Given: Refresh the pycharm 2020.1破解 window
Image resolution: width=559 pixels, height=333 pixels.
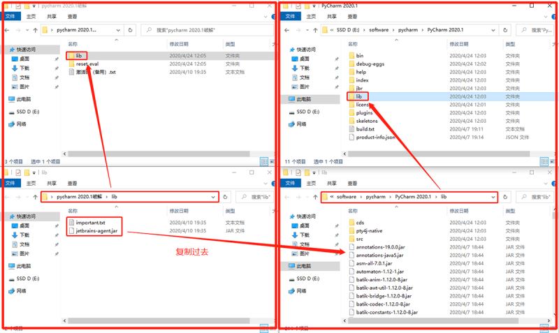Looking at the screenshot, I should pos(131,30).
